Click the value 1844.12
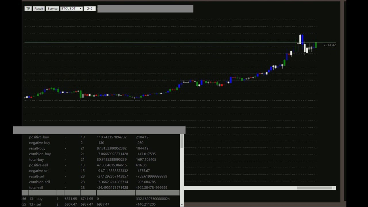Screen dimensions: 368x207 pyautogui.click(x=142, y=148)
